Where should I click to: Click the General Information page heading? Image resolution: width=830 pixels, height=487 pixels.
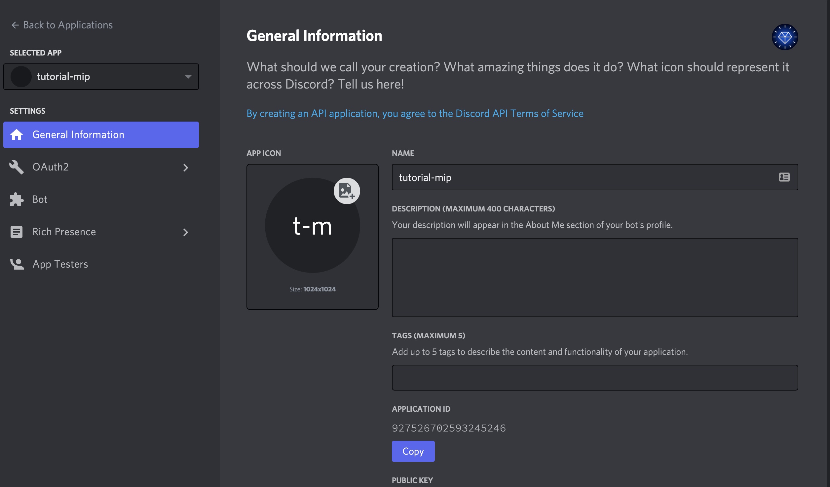tap(314, 36)
